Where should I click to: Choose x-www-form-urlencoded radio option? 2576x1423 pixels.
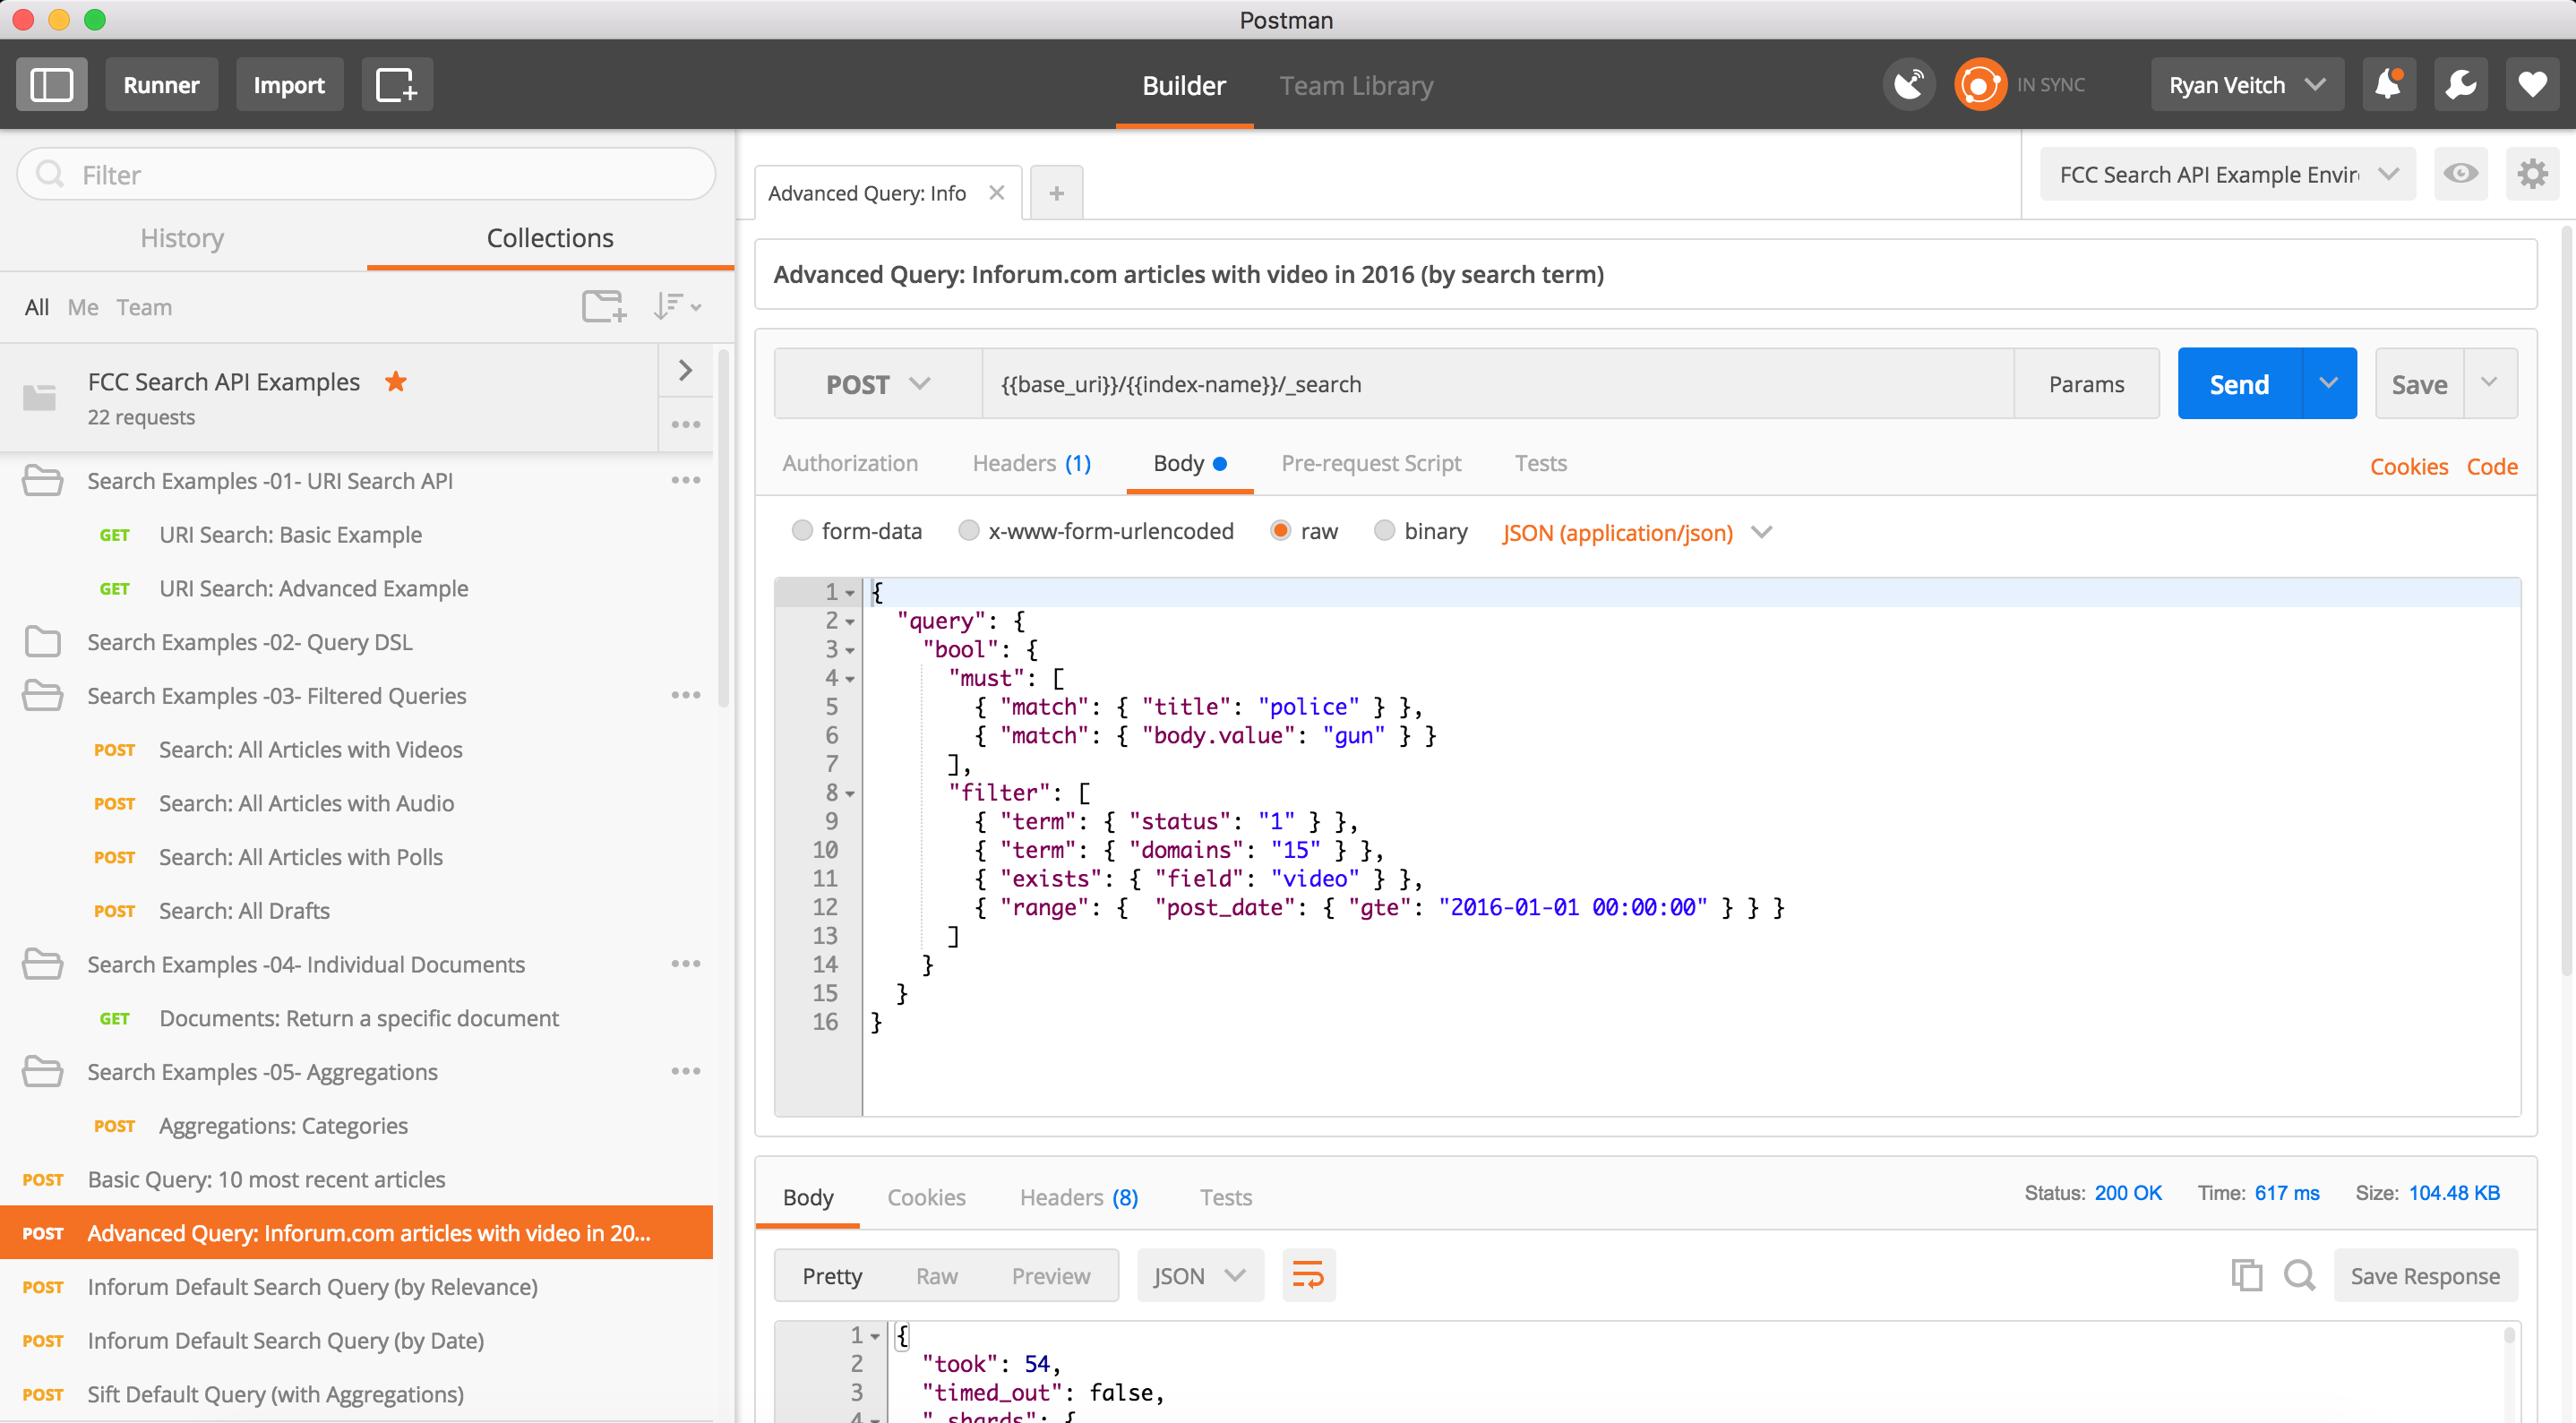tap(968, 531)
